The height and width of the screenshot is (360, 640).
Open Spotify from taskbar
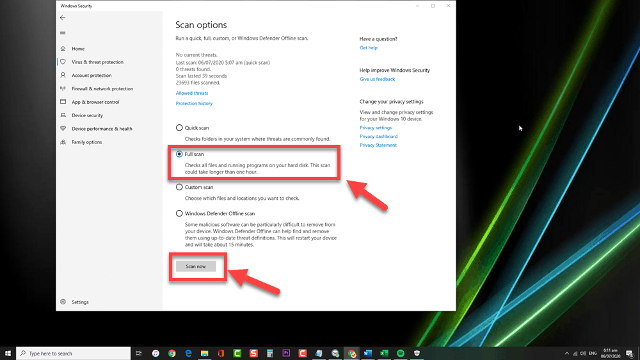pos(401,353)
